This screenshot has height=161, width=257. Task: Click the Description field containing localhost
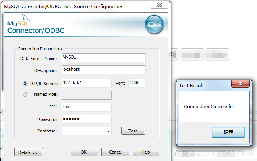103,70
